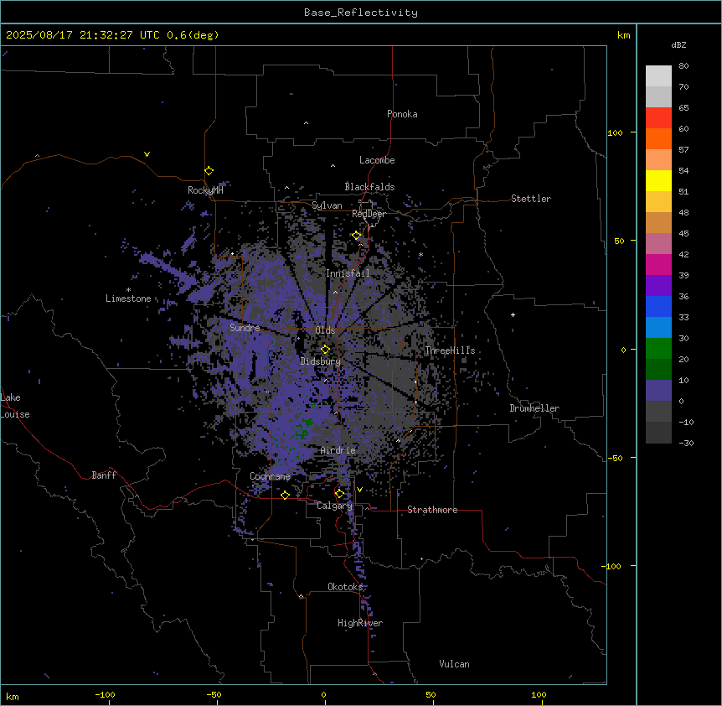Click the green 20-30 dBZ legend swatch

tap(658, 349)
